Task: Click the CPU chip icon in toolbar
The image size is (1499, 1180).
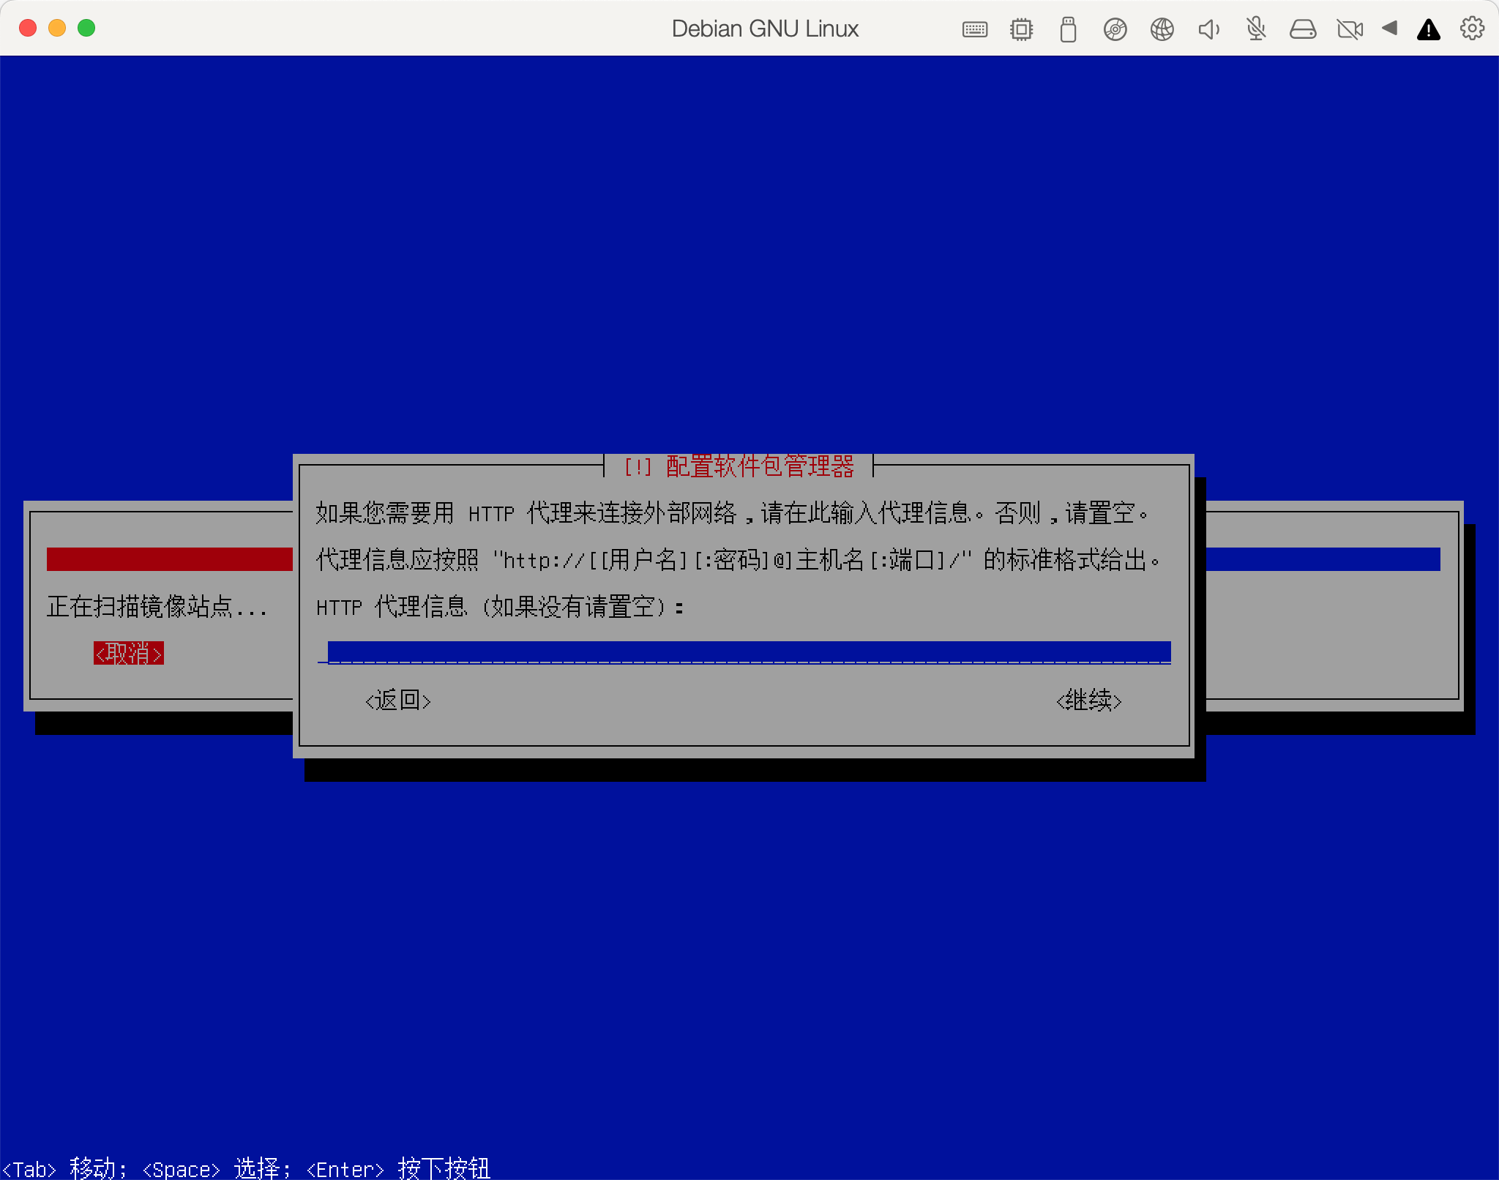Action: coord(1021,29)
